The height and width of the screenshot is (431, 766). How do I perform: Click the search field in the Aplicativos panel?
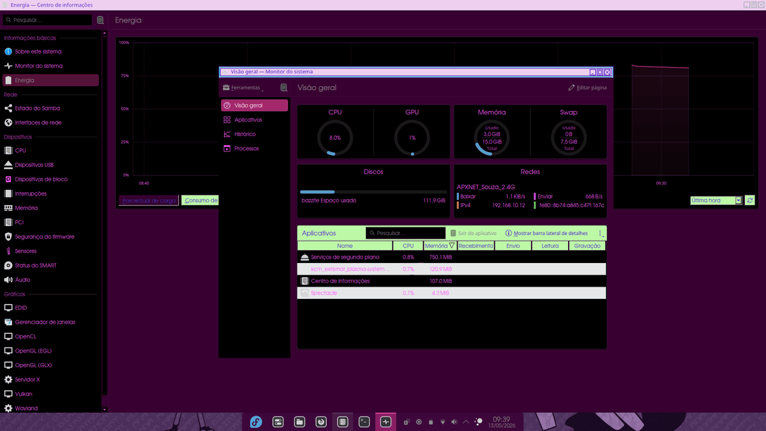pos(405,234)
